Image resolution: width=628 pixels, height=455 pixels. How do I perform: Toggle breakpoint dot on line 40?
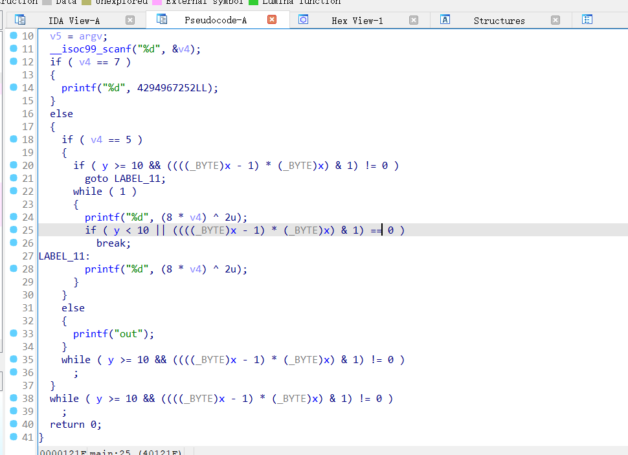pyautogui.click(x=14, y=424)
